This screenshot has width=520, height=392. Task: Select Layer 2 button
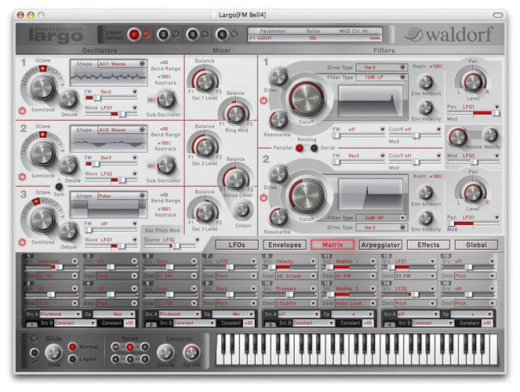click(x=163, y=34)
